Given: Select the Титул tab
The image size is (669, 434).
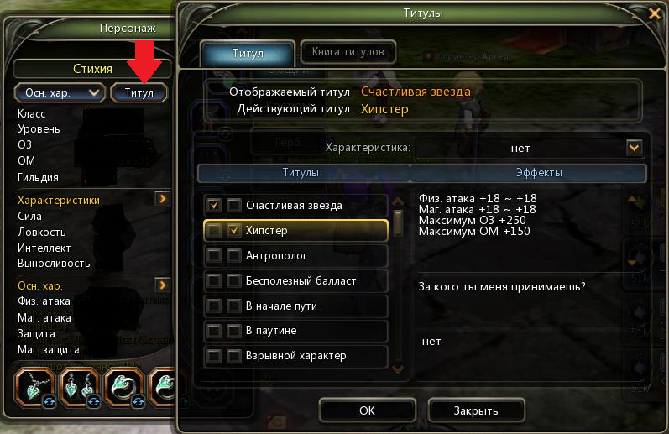Looking at the screenshot, I should click(x=248, y=54).
